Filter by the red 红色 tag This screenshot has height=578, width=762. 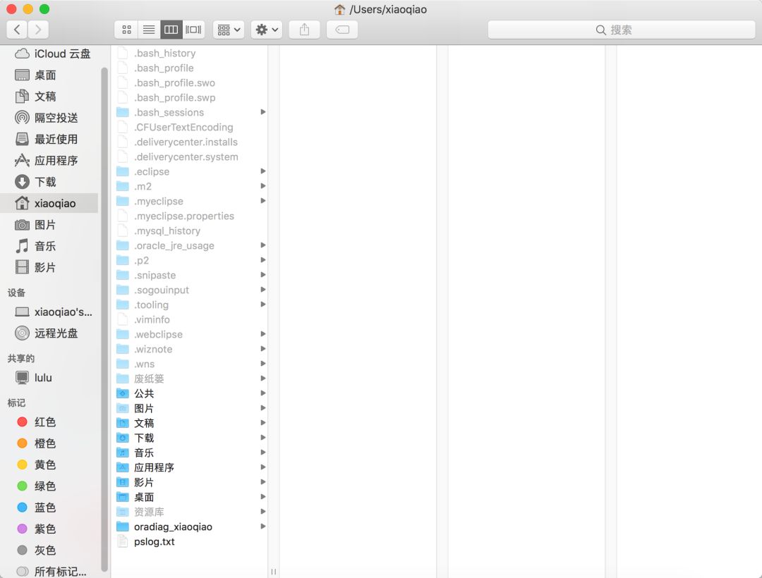pyautogui.click(x=44, y=422)
